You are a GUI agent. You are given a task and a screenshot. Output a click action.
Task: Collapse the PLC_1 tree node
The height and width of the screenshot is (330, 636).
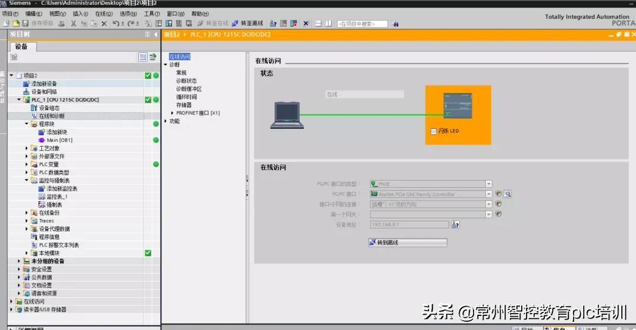[19, 100]
